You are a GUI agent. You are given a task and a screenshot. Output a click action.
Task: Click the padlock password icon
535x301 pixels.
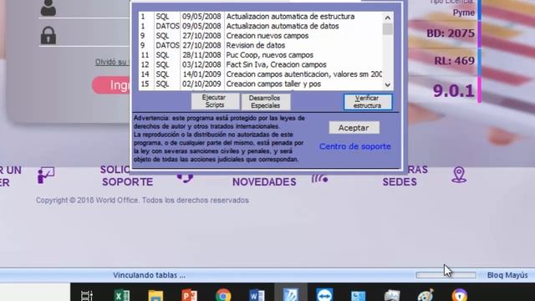[48, 35]
